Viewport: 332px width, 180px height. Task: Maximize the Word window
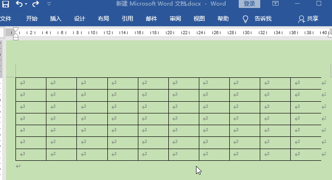coord(319,3)
